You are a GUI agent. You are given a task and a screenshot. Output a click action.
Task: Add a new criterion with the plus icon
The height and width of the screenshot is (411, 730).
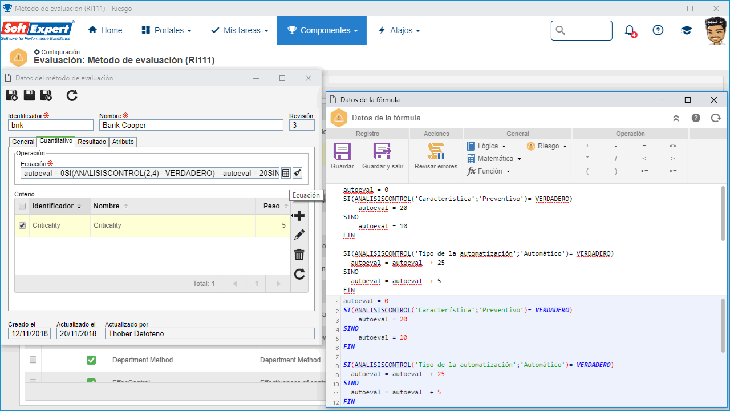pos(299,216)
